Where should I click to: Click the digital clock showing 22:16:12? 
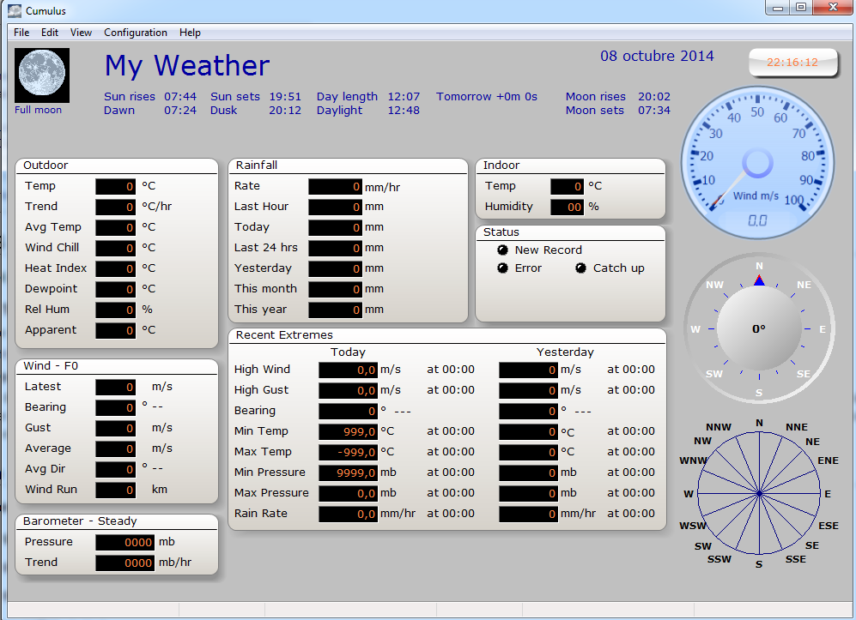click(792, 63)
